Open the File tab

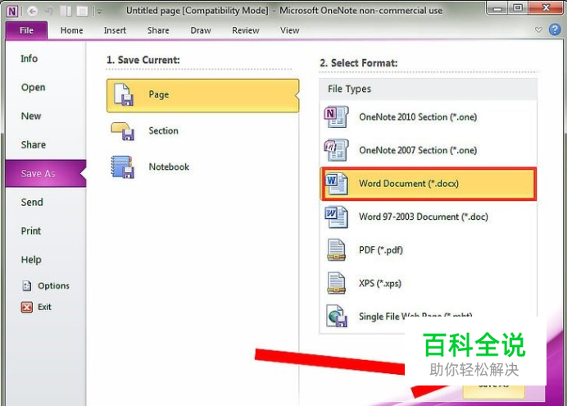point(26,30)
